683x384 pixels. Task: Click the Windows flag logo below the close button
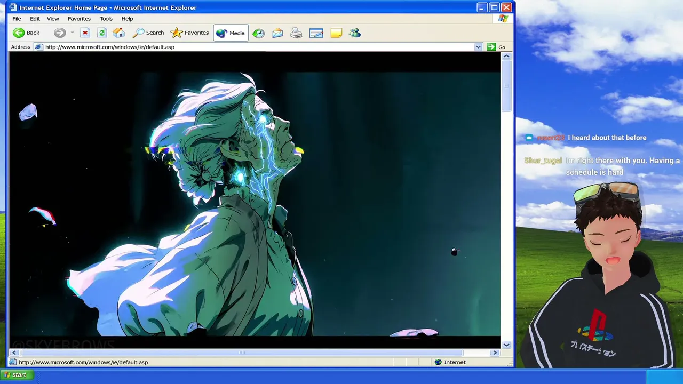click(x=503, y=19)
